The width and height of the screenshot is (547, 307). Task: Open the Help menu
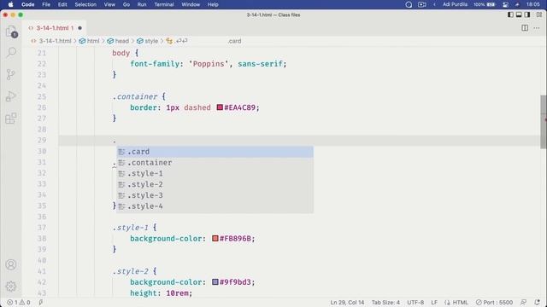tap(213, 4)
